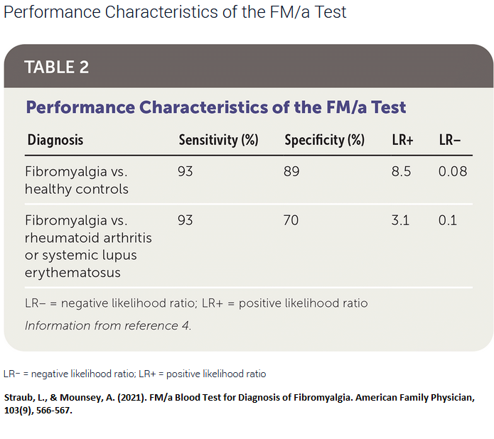Click the LR– value 0.08
Image resolution: width=494 pixels, height=439 pixels.
click(453, 172)
